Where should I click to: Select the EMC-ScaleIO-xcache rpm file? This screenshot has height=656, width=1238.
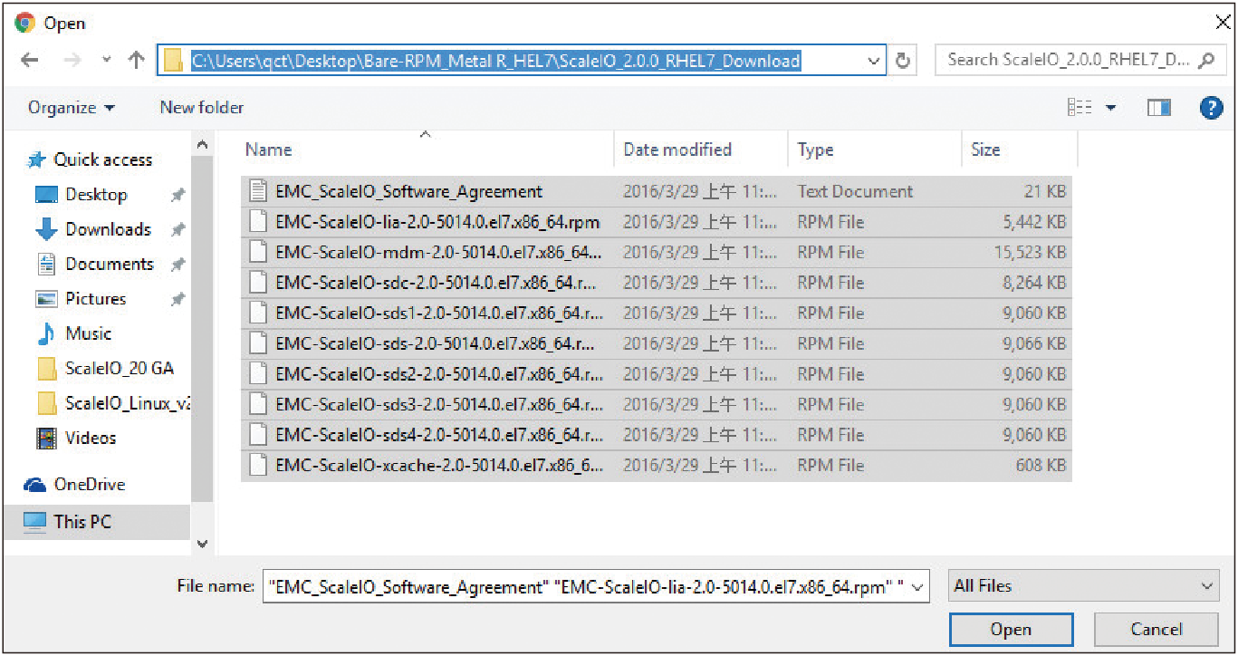point(657,466)
